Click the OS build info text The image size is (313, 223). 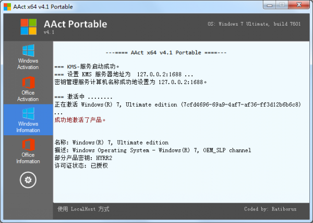pyautogui.click(x=254, y=24)
